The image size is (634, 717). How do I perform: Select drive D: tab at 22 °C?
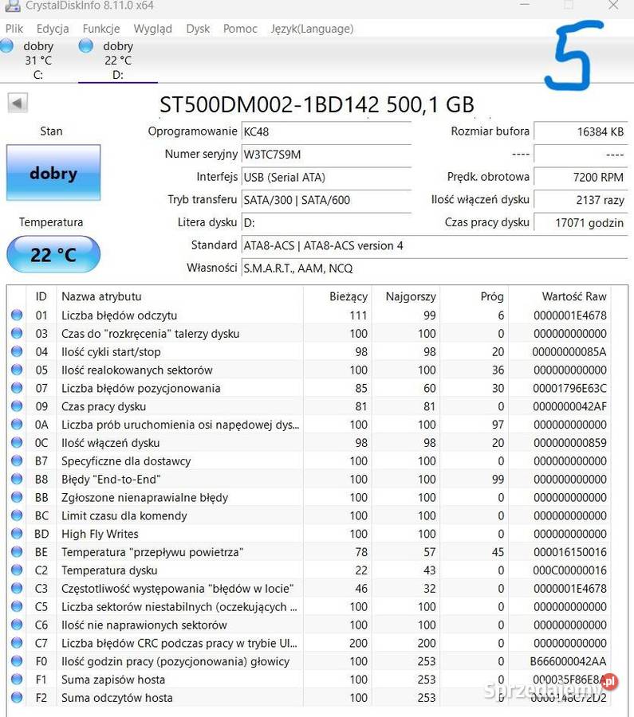click(118, 60)
